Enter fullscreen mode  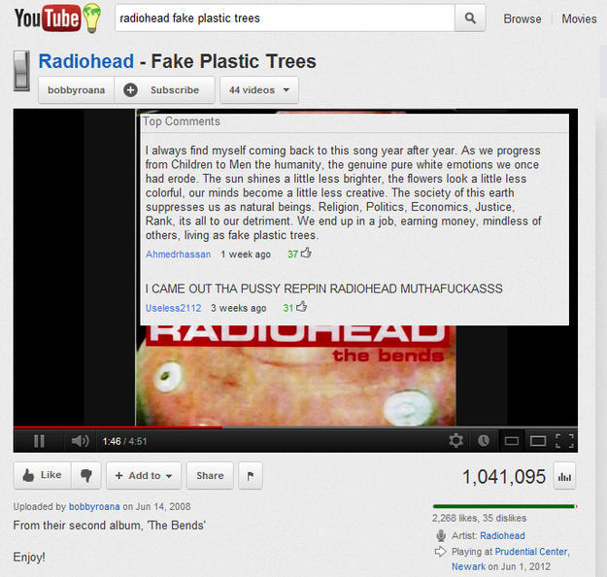click(x=564, y=441)
